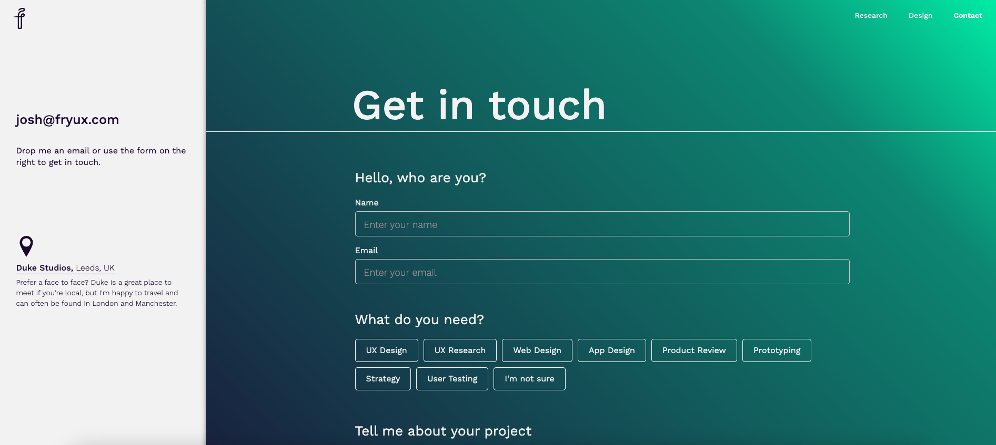Toggle the UX Design option
This screenshot has width=996, height=445.
point(386,350)
